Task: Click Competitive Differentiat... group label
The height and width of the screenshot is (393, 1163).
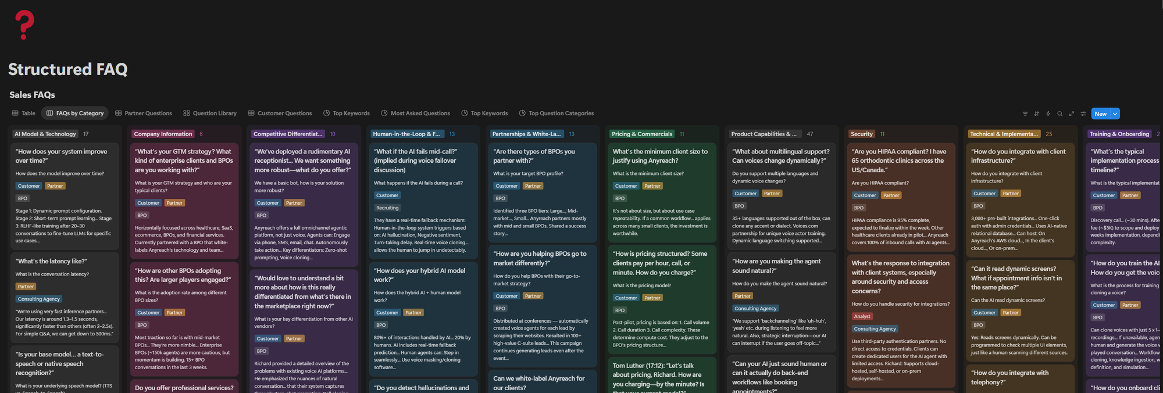Action: point(288,134)
